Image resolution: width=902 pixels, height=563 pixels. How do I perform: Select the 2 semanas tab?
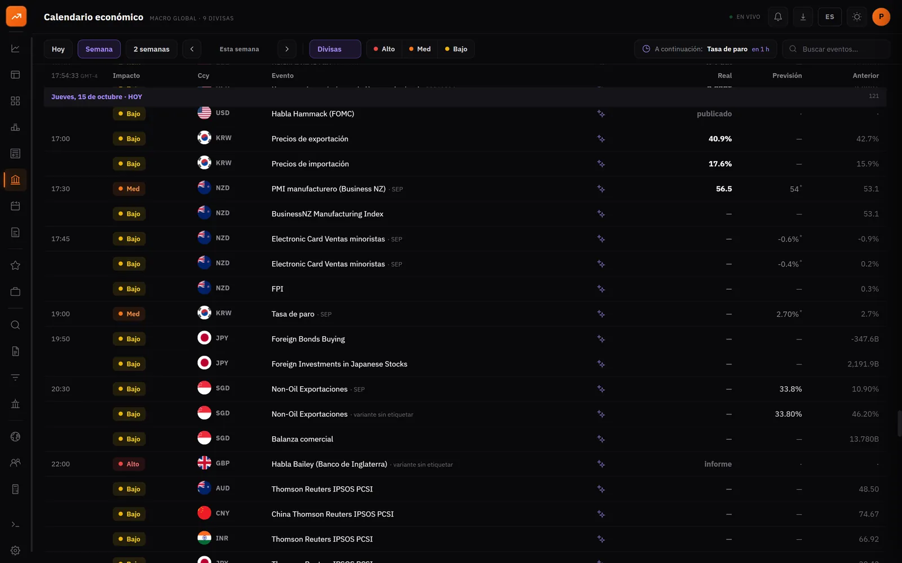click(152, 49)
